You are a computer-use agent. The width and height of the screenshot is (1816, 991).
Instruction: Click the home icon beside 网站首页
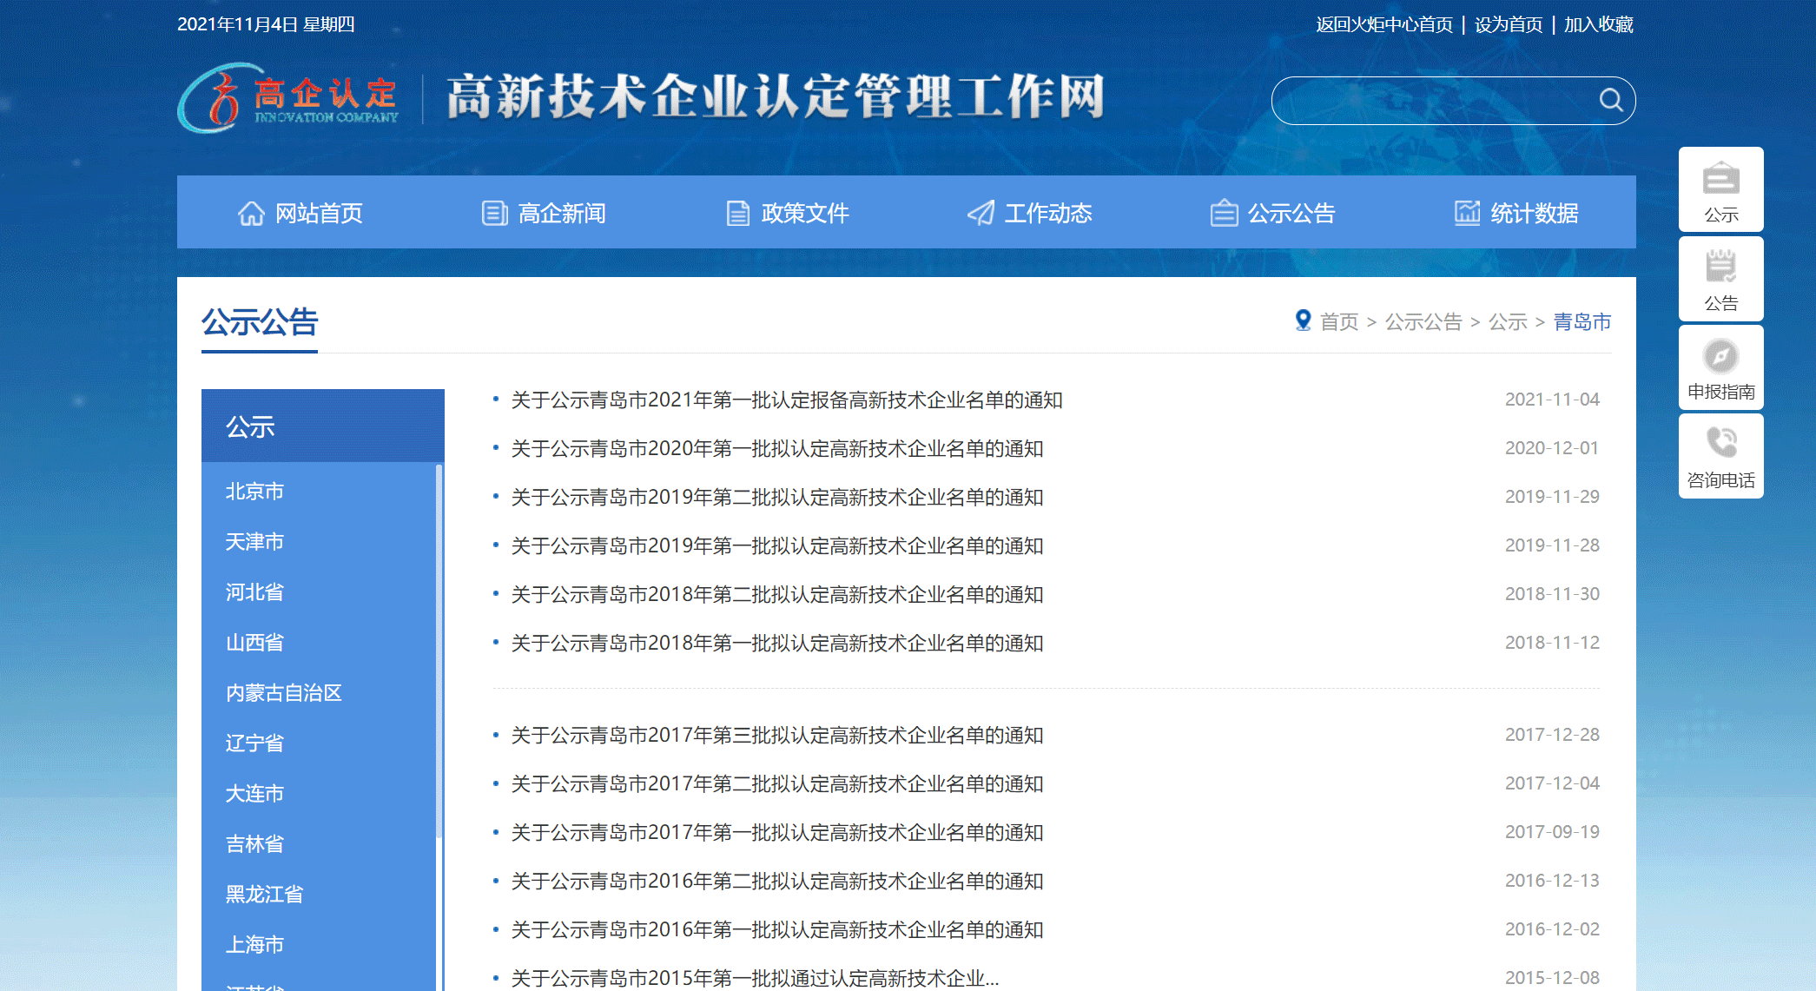point(251,212)
